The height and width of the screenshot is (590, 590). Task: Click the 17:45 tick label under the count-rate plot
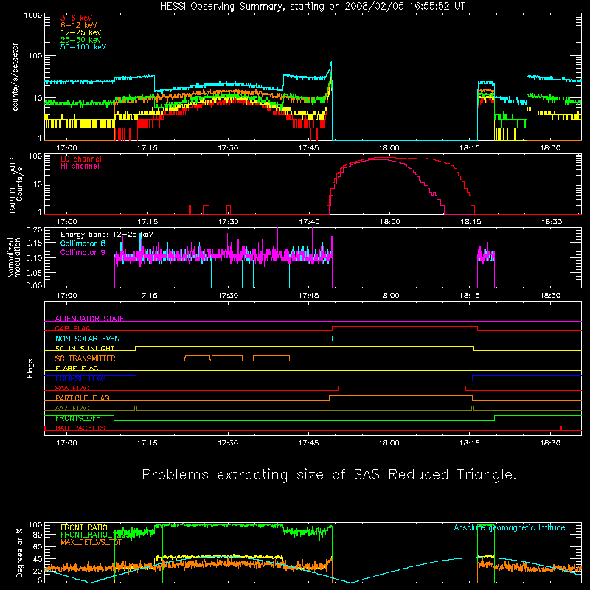tap(308, 148)
